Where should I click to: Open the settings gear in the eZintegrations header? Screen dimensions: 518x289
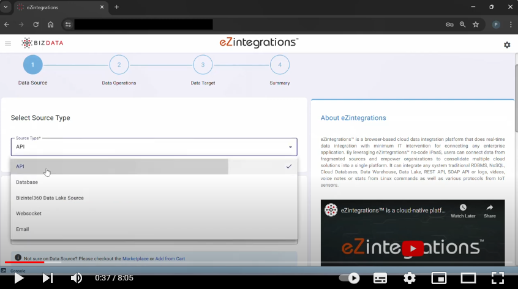(507, 45)
